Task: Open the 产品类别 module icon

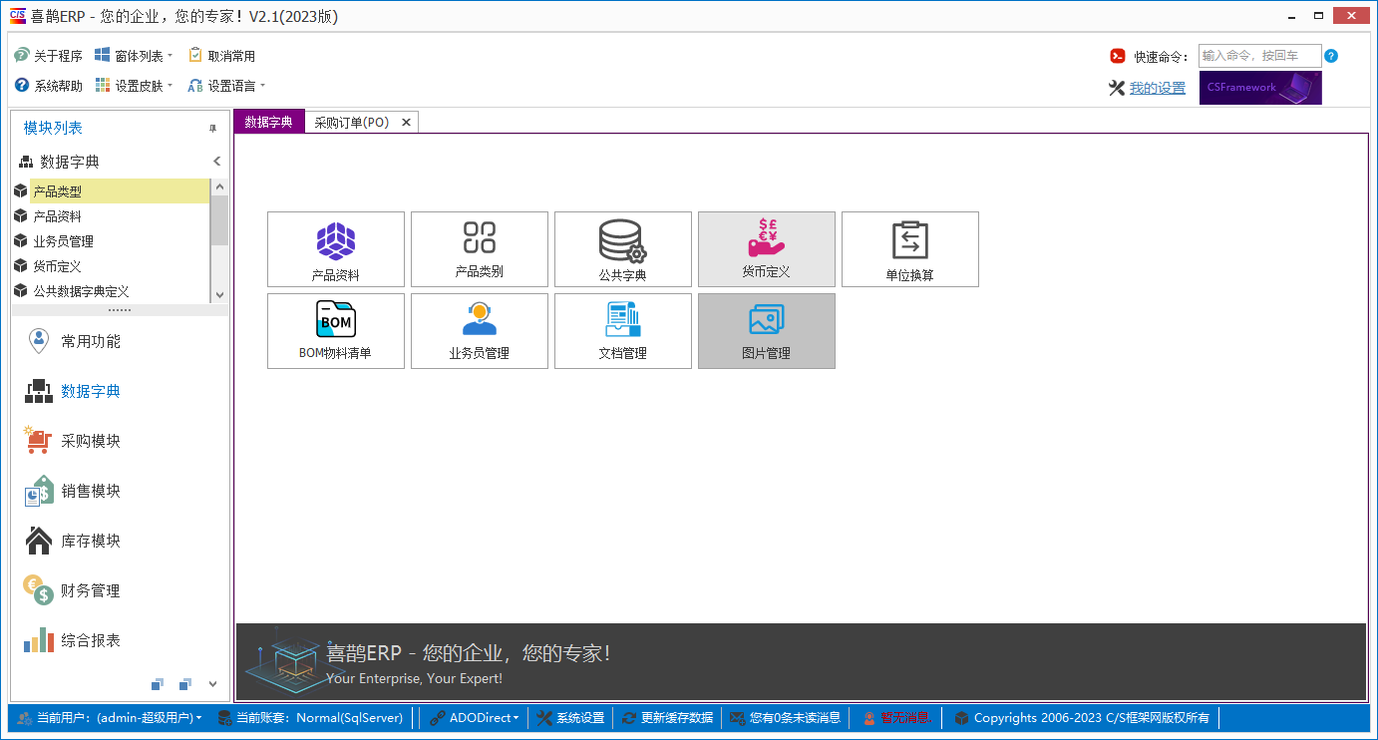Action: click(479, 248)
